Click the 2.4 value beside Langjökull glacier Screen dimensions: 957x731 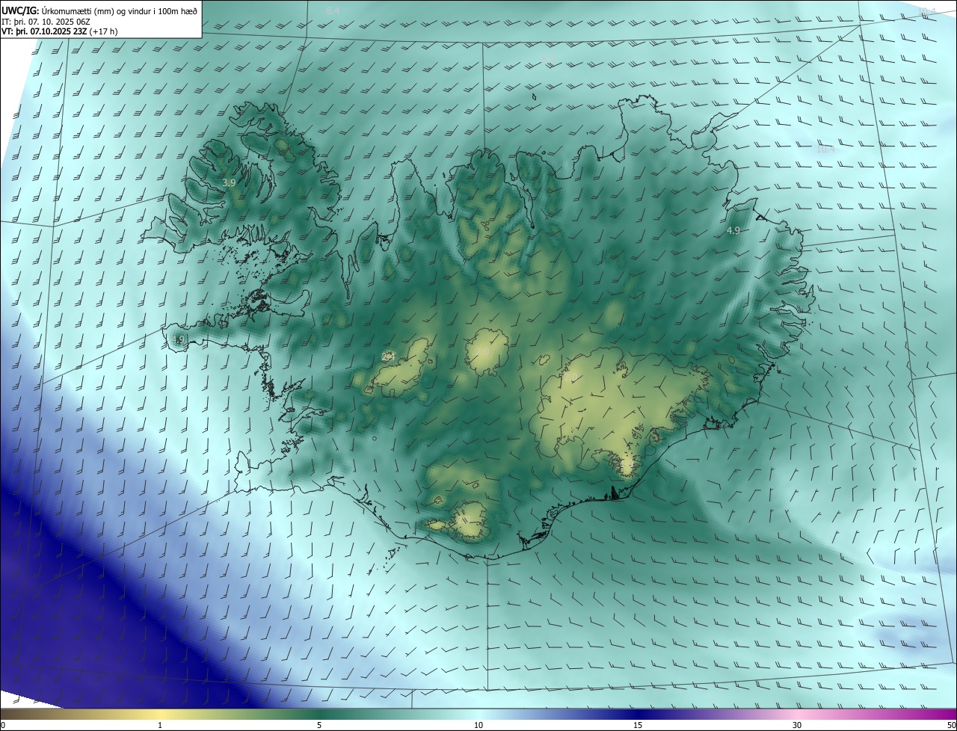click(x=388, y=357)
